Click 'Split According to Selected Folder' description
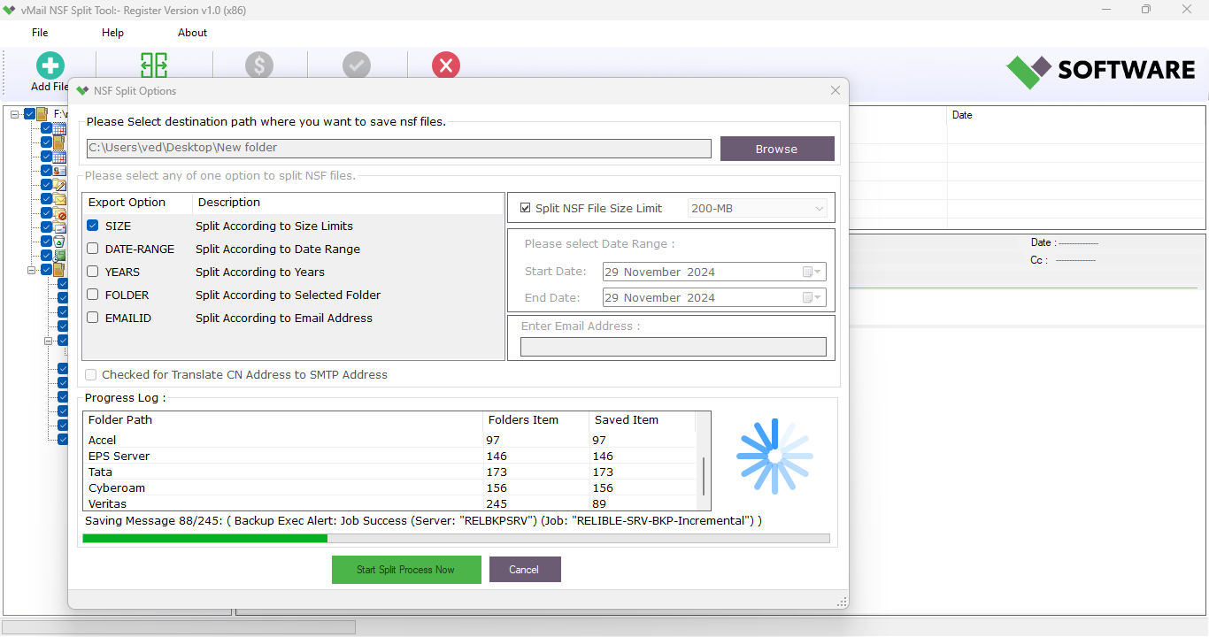Image resolution: width=1209 pixels, height=637 pixels. (x=289, y=295)
